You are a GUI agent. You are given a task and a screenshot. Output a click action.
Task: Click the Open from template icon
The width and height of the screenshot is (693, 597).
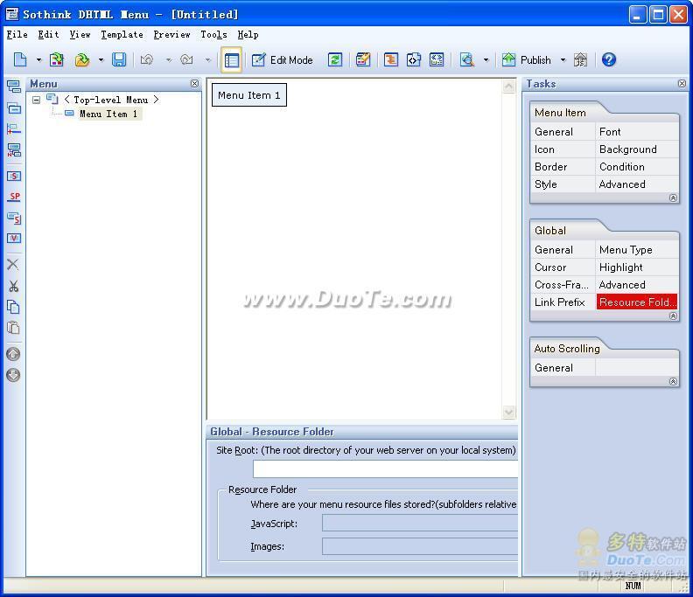click(57, 59)
